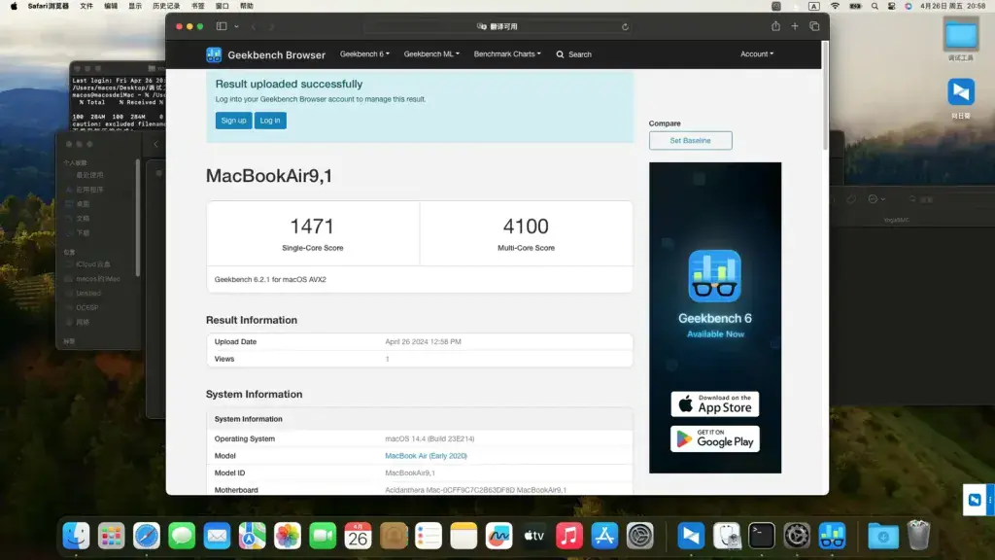The image size is (995, 560).
Task: Select the 调试工具 folder on the desktop
Action: tap(961, 39)
